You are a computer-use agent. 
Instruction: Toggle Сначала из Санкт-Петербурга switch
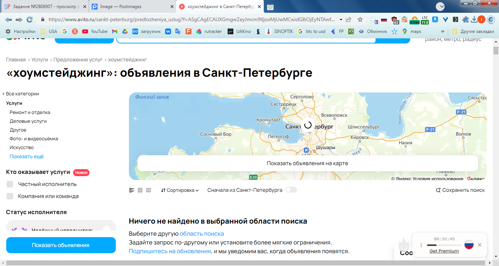(291, 190)
